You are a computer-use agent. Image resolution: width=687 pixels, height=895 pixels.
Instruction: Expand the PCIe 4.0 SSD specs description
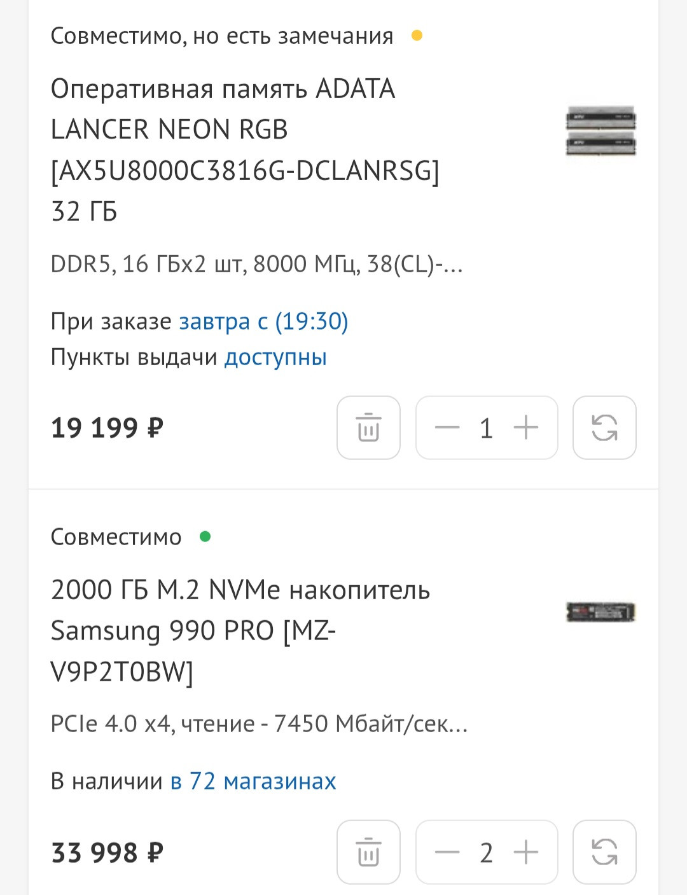click(259, 724)
